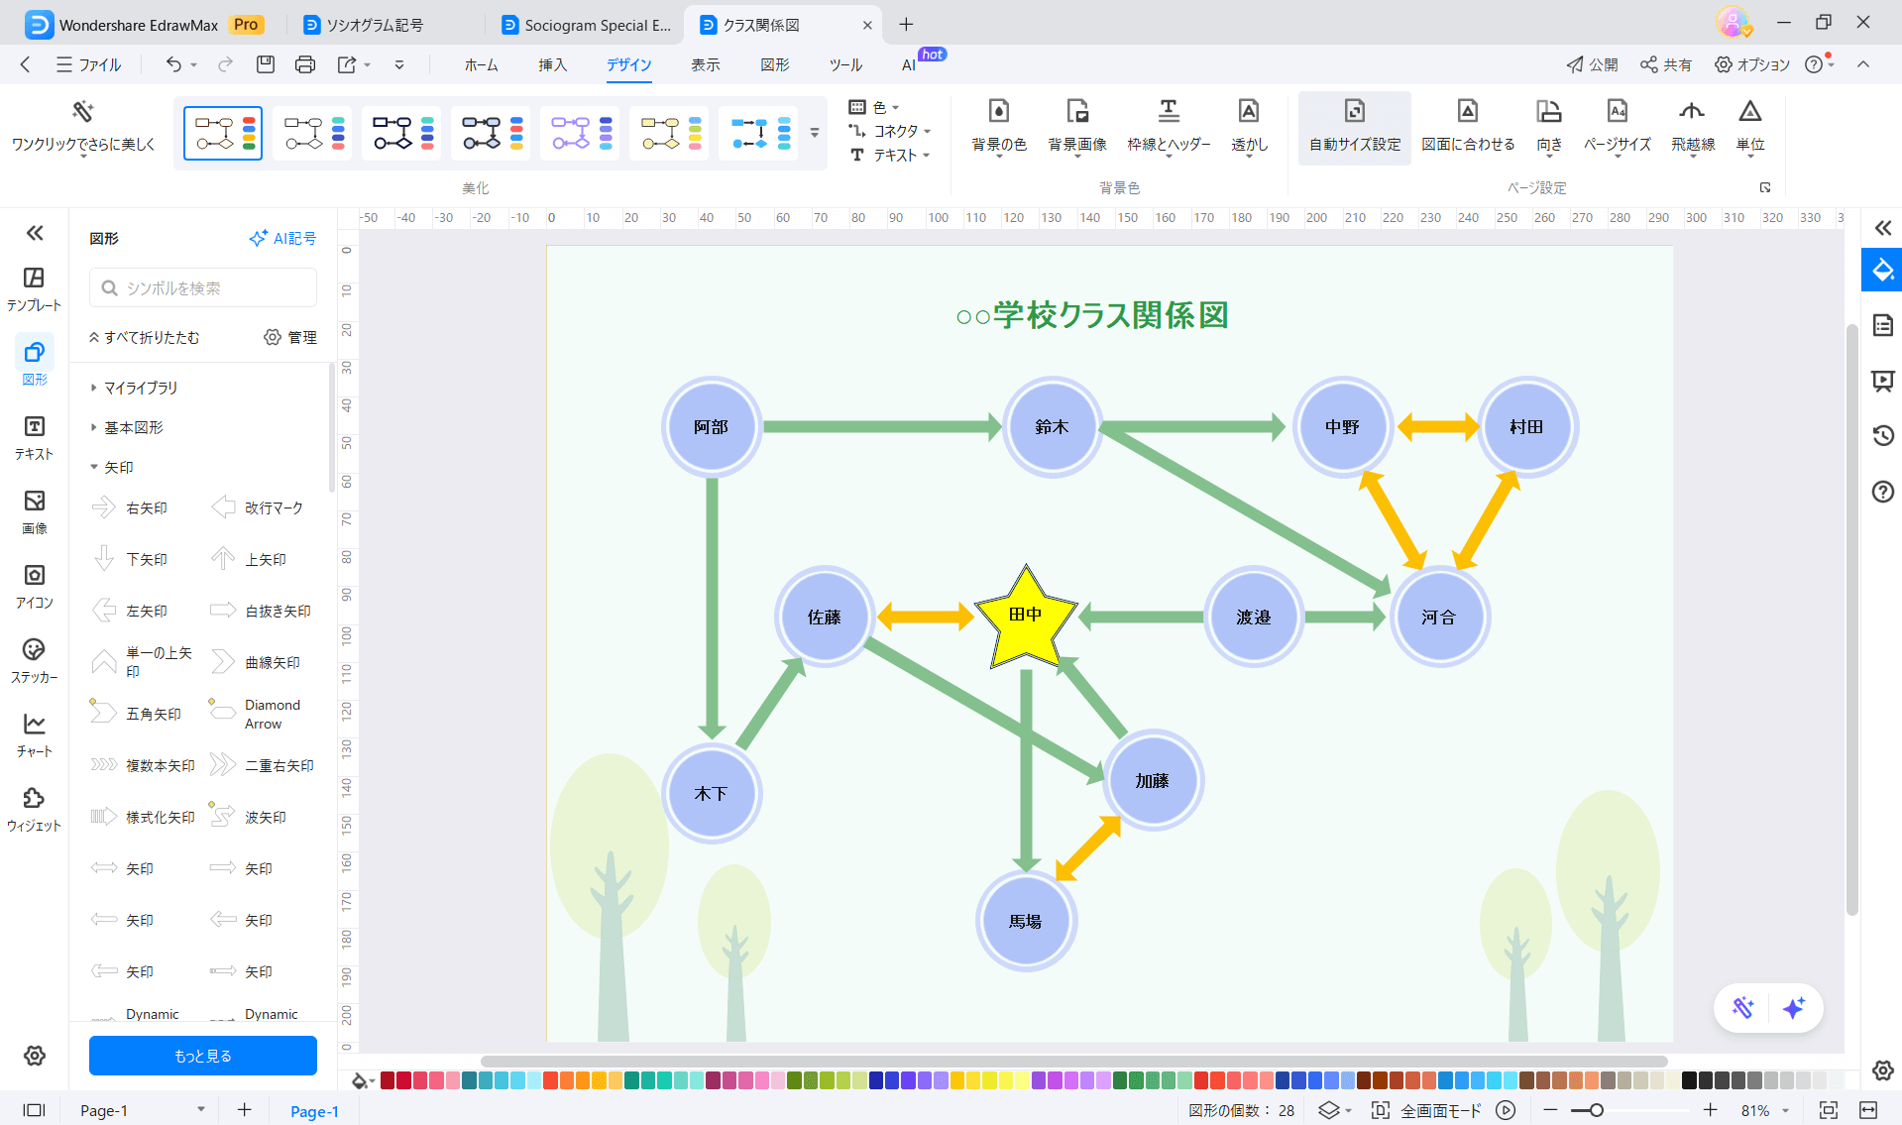Viewport: 1902px width, 1125px height.
Task: Click the 共有 share button
Action: (x=1665, y=64)
